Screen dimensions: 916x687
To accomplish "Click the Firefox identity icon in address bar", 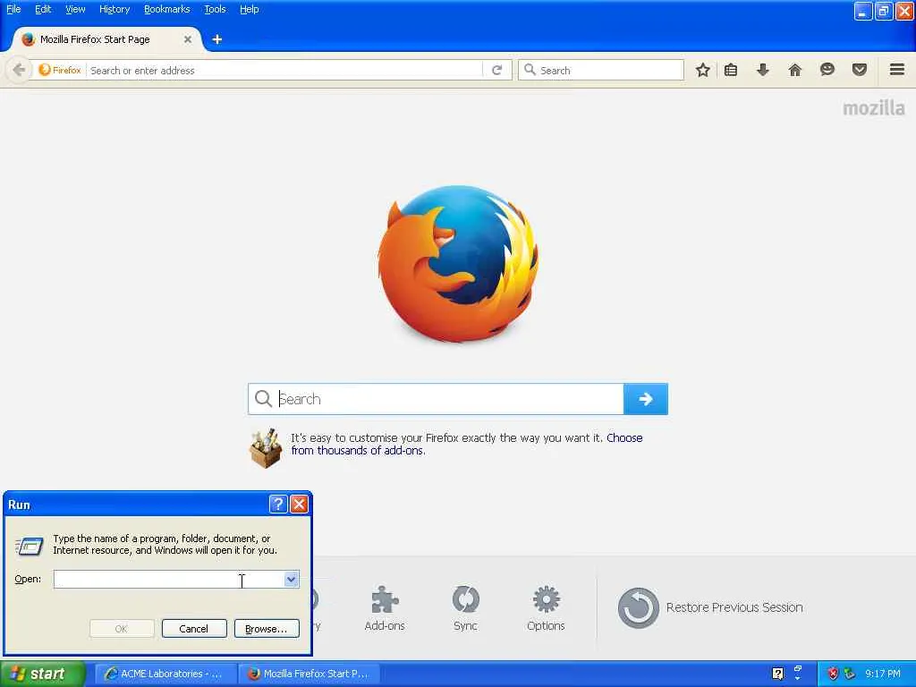I will 60,70.
